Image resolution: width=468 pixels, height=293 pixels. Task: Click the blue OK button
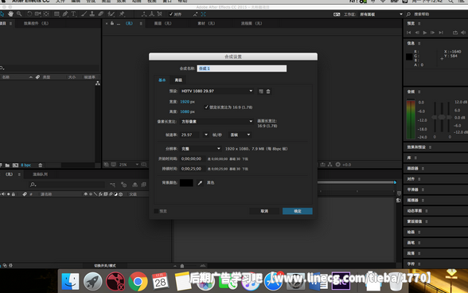[298, 211]
